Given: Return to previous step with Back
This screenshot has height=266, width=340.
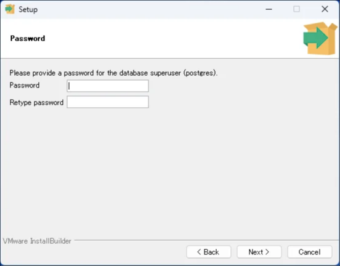Looking at the screenshot, I should point(209,252).
